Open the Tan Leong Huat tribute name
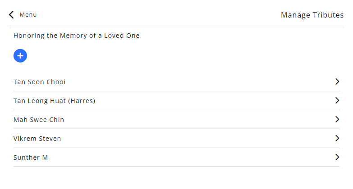 click(x=40, y=101)
